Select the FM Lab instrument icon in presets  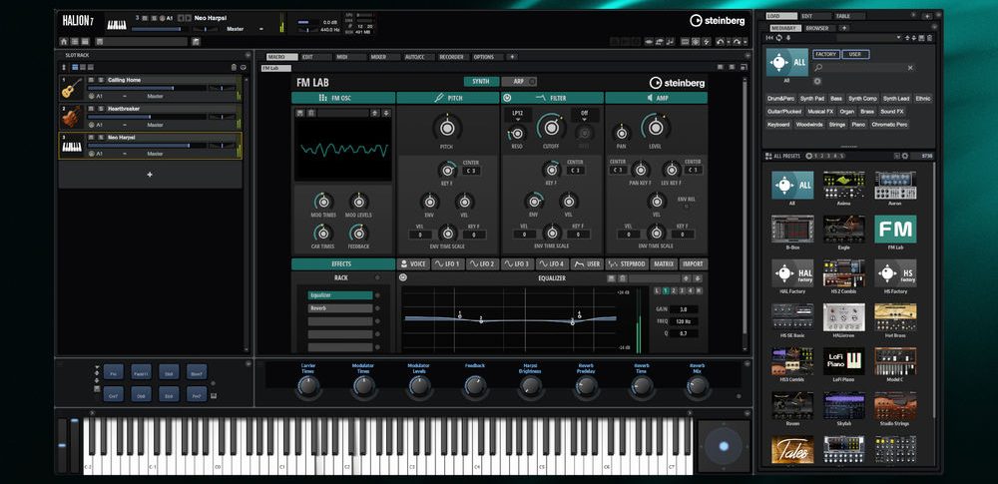click(895, 230)
